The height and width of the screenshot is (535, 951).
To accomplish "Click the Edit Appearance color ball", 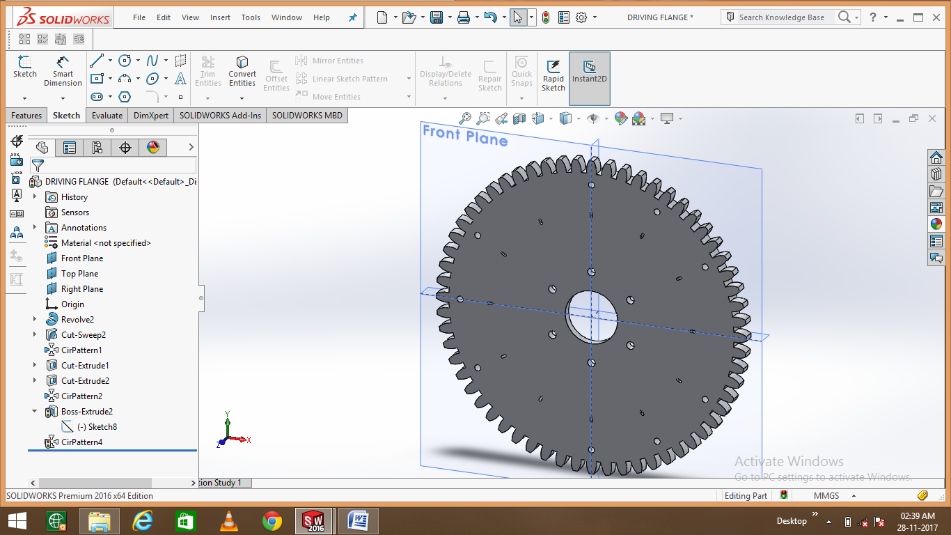I will pos(619,118).
